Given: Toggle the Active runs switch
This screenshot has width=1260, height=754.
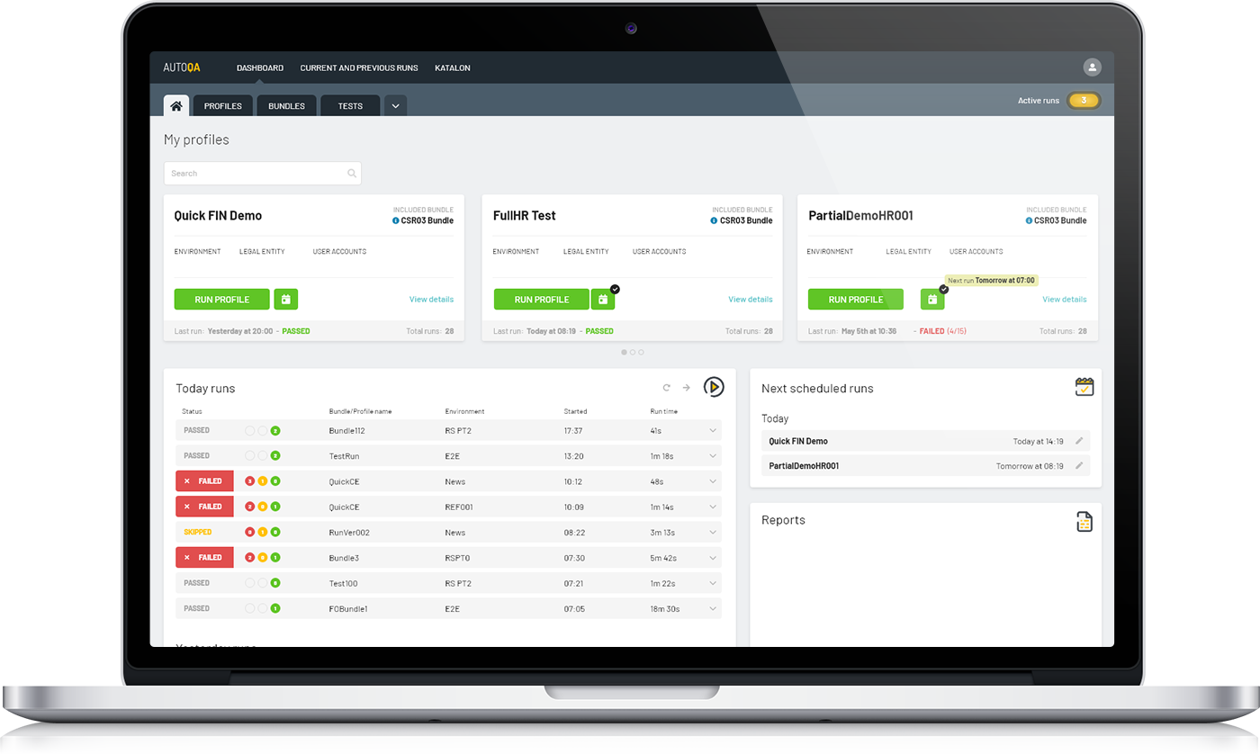Looking at the screenshot, I should pos(1084,101).
